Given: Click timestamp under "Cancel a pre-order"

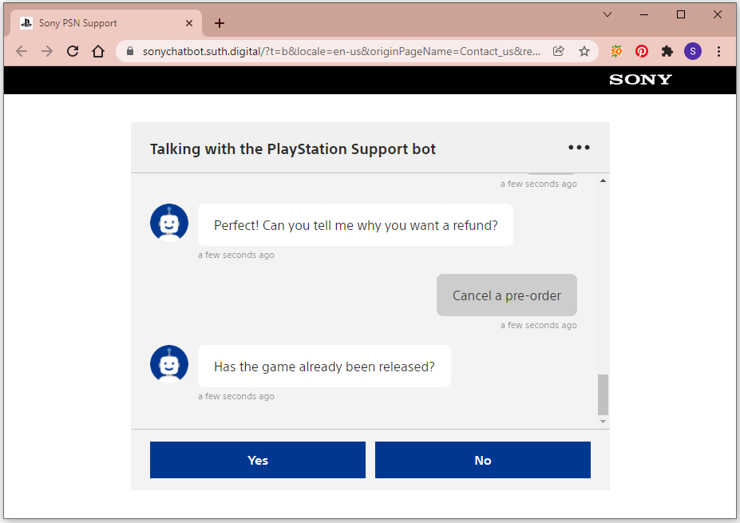Looking at the screenshot, I should point(539,325).
